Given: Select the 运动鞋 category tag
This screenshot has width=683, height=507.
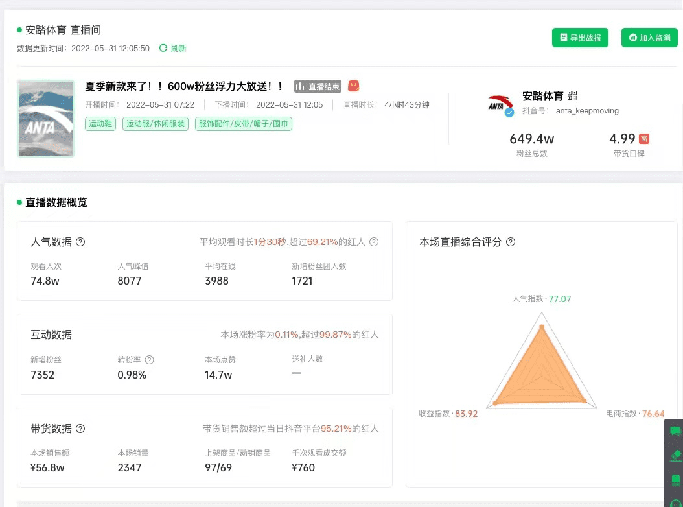Looking at the screenshot, I should (x=100, y=124).
